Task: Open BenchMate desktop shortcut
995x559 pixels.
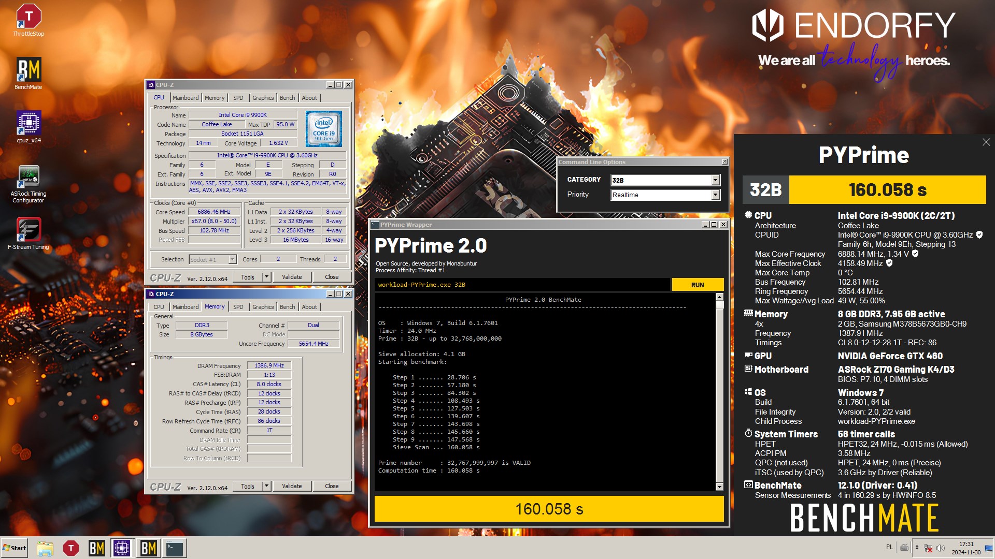Action: tap(29, 73)
